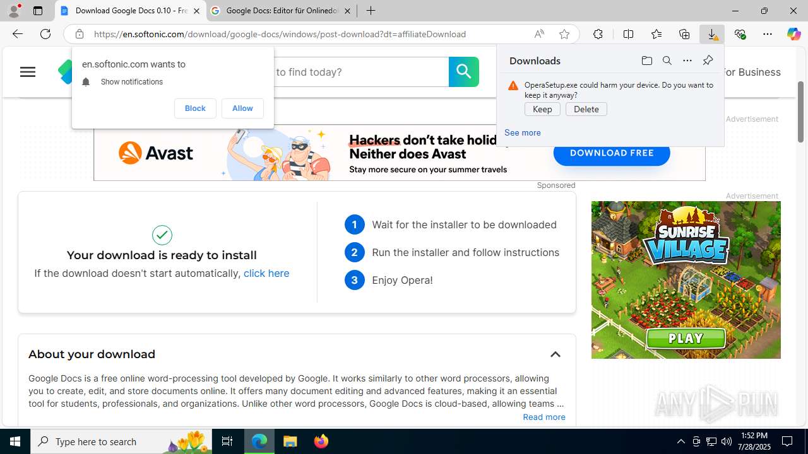808x454 pixels.
Task: Click the Softonic search field
Action: (x=360, y=72)
